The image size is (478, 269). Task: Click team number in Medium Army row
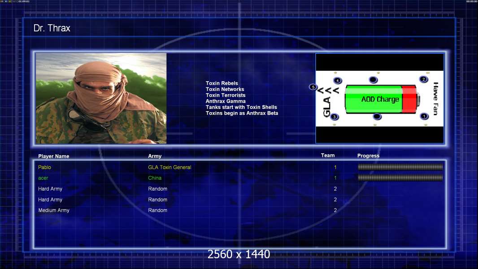tap(335, 210)
